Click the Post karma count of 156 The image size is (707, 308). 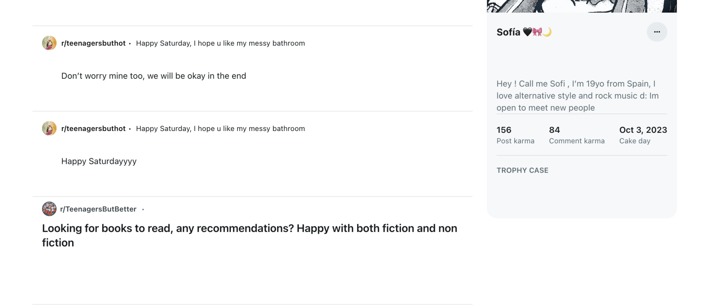(x=503, y=130)
